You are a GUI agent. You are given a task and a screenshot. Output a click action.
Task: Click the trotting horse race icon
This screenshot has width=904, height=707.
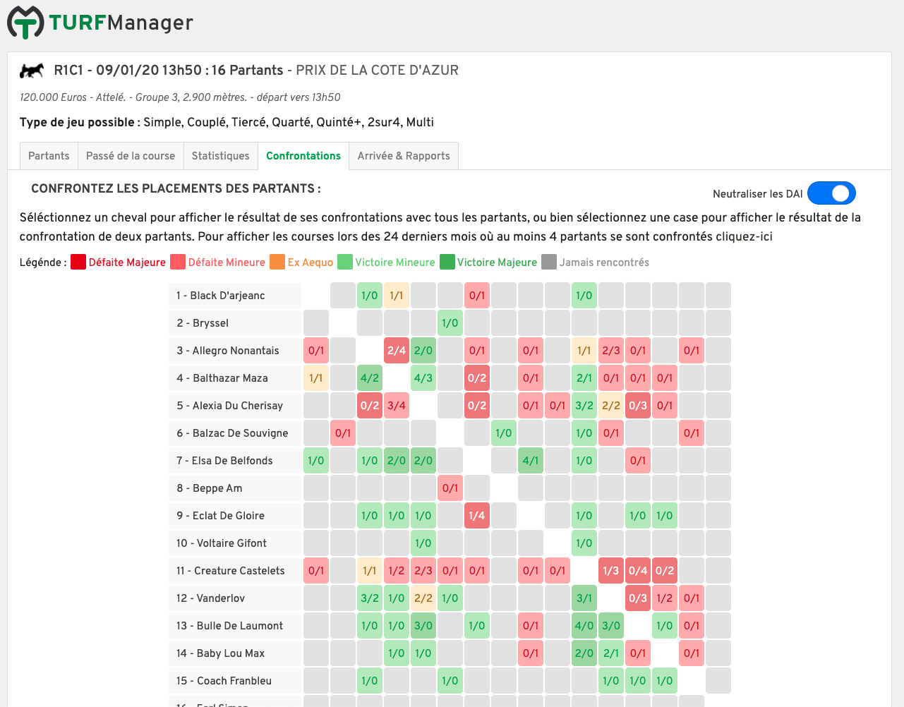coord(32,71)
